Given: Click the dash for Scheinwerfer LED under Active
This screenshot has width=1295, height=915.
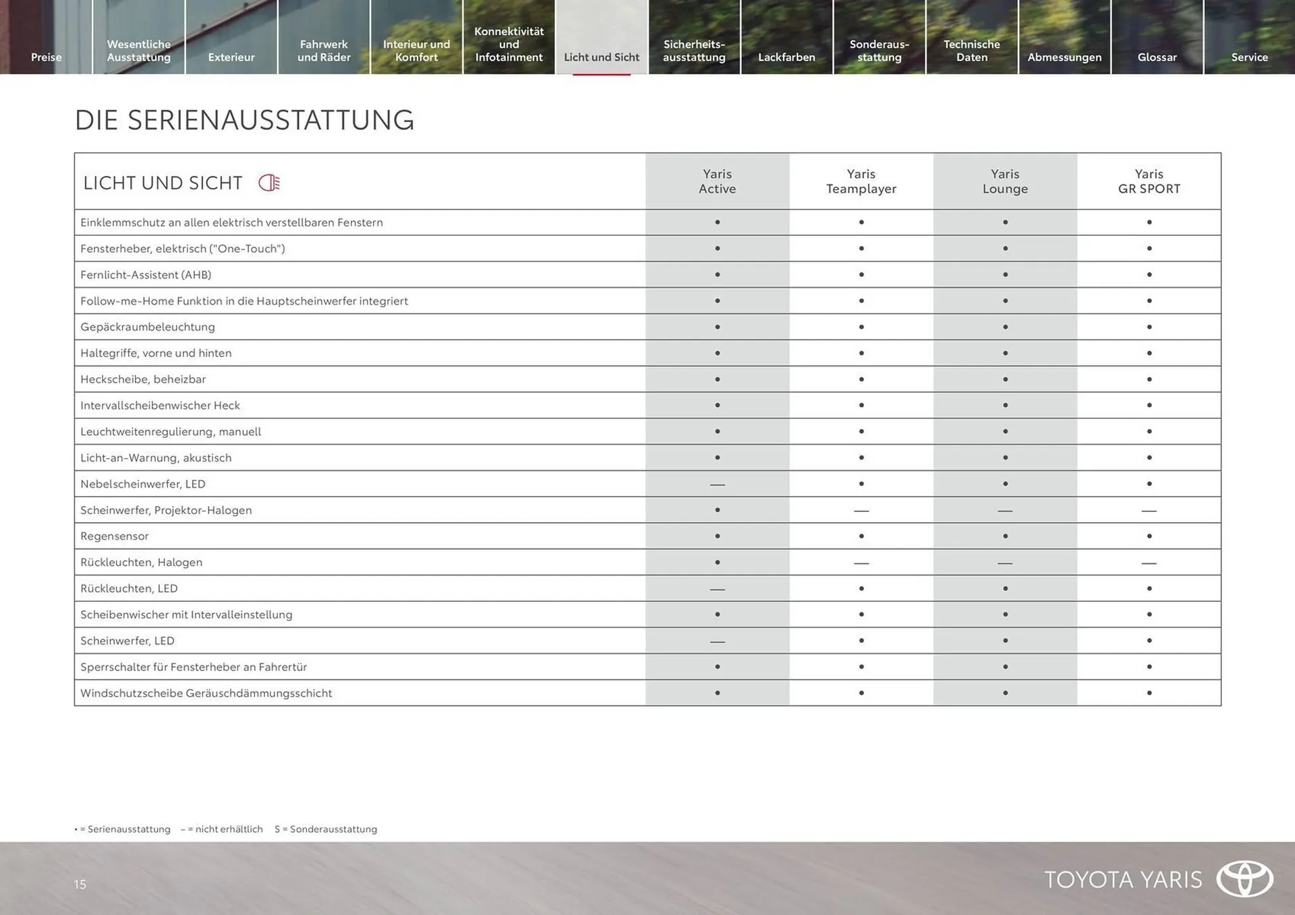Looking at the screenshot, I should click(x=717, y=640).
